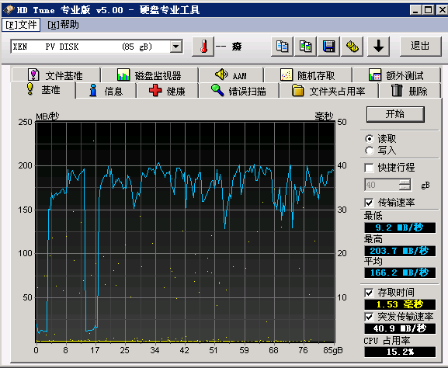The image size is (448, 368).
Task: Expand the XEN PV DISK drive dropdown
Action: click(x=176, y=47)
